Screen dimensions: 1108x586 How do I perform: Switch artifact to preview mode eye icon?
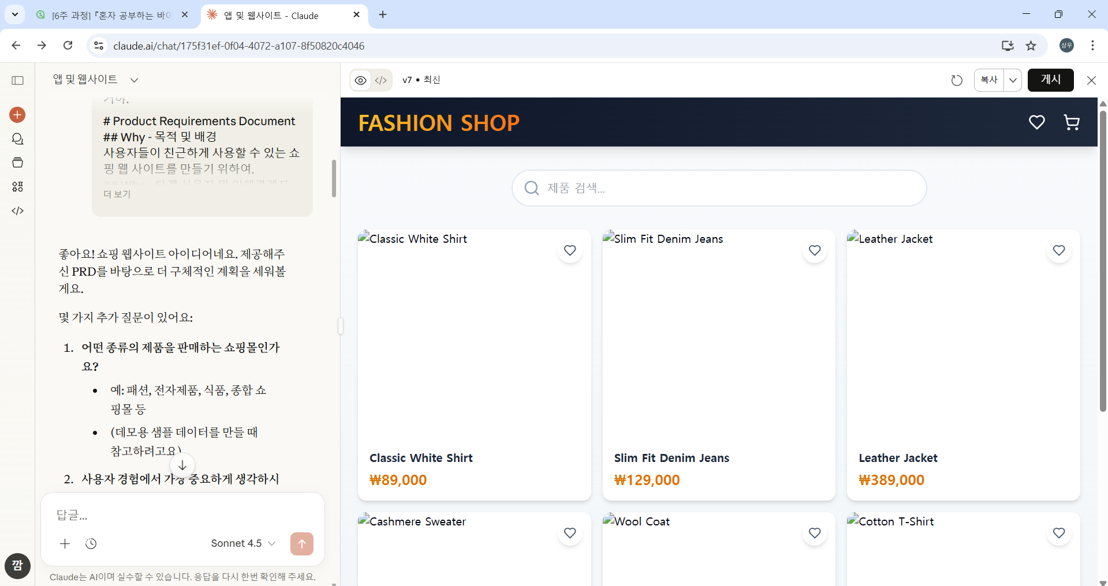(360, 80)
